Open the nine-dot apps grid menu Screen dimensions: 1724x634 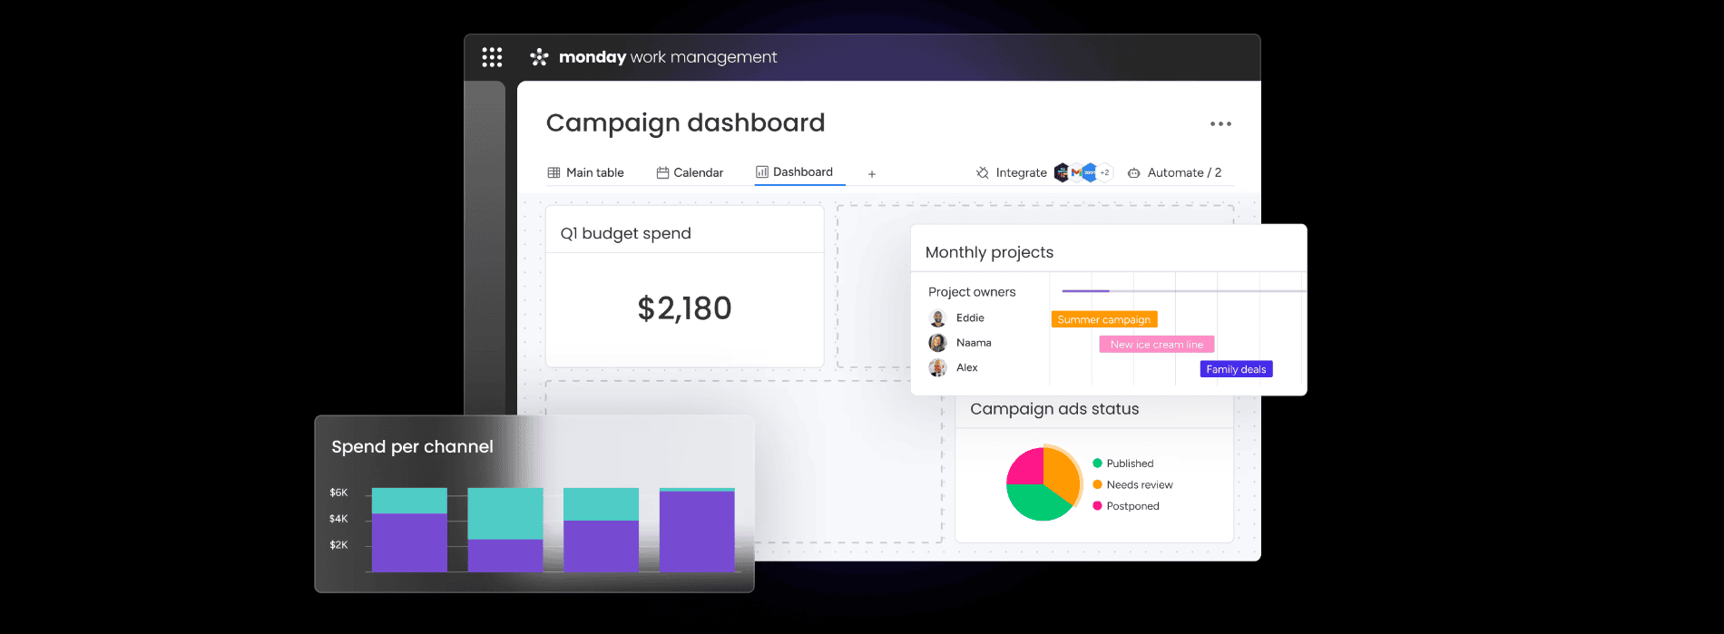point(492,57)
